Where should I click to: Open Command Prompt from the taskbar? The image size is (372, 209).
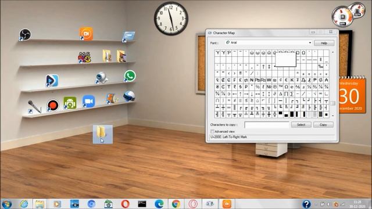(x=142, y=204)
